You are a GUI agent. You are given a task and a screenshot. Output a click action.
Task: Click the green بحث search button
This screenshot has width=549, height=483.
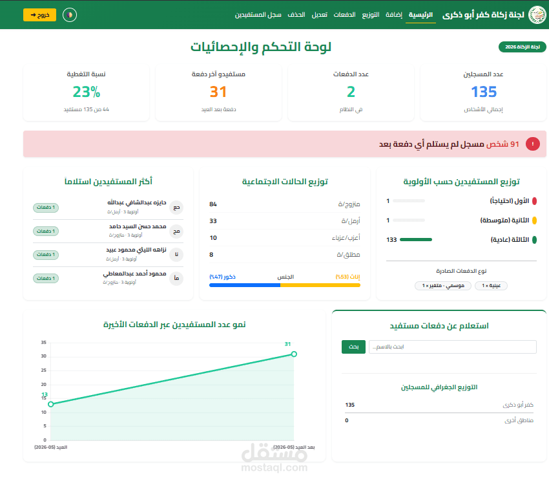pos(354,347)
